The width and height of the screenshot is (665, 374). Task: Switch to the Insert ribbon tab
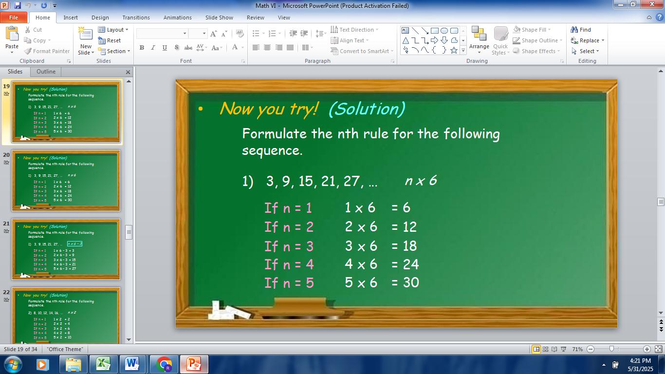click(x=71, y=18)
